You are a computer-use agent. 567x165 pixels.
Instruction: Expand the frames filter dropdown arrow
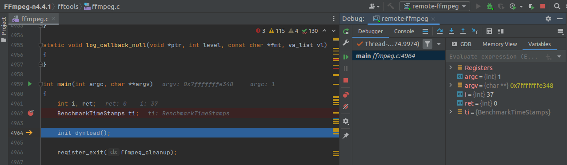pos(439,44)
